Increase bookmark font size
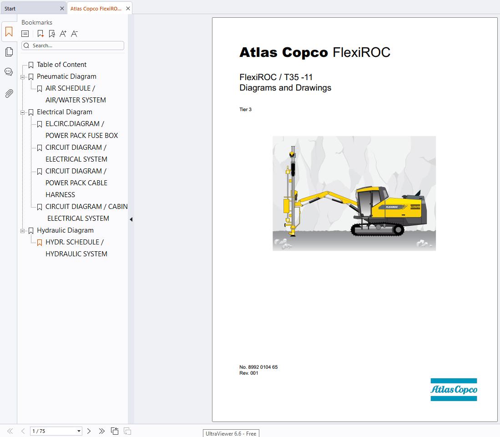Image resolution: width=500 pixels, height=437 pixels. (63, 34)
